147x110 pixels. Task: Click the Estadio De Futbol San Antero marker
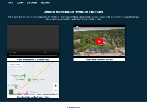point(24,76)
